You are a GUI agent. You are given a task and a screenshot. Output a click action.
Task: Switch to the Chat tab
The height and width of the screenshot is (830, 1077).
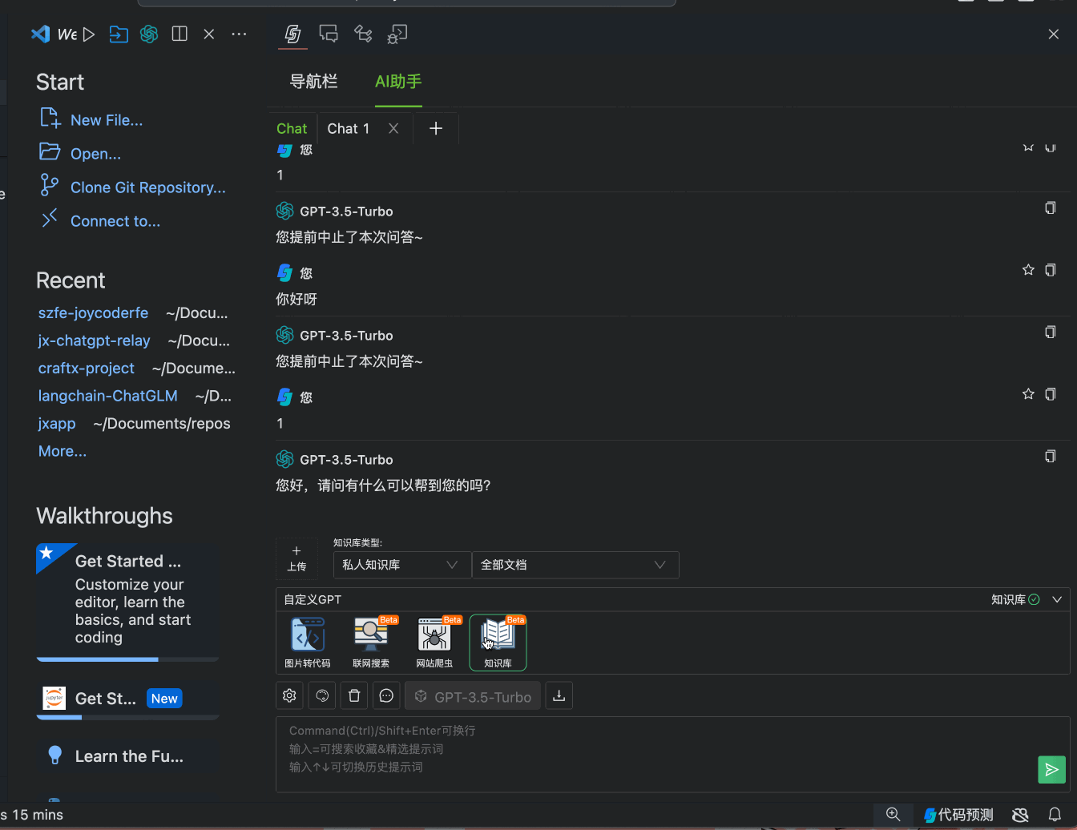[292, 128]
